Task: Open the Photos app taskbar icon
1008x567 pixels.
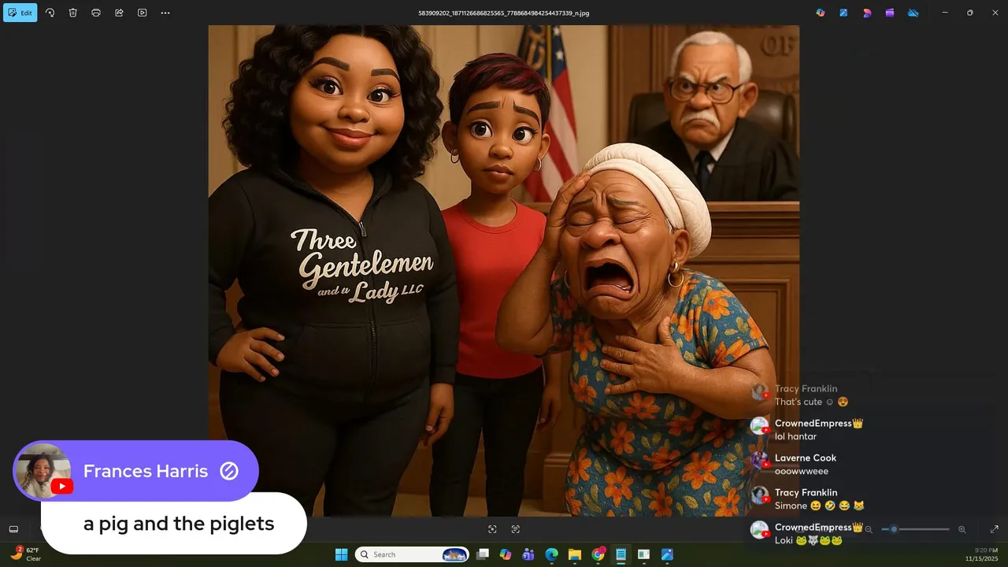Action: coord(667,554)
